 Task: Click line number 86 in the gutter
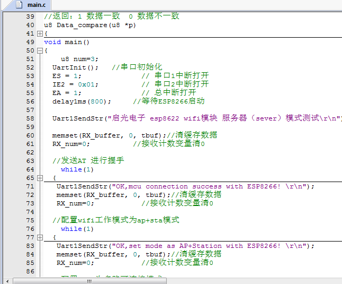click(30, 271)
